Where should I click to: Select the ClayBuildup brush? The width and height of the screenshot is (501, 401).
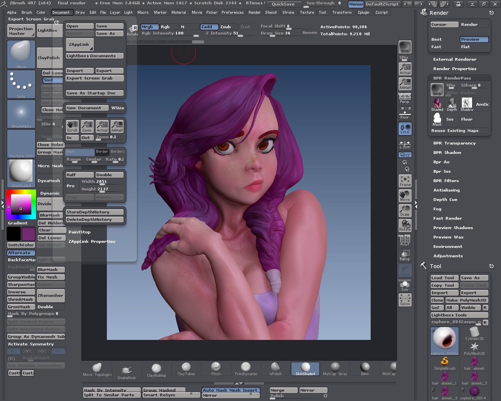(157, 370)
